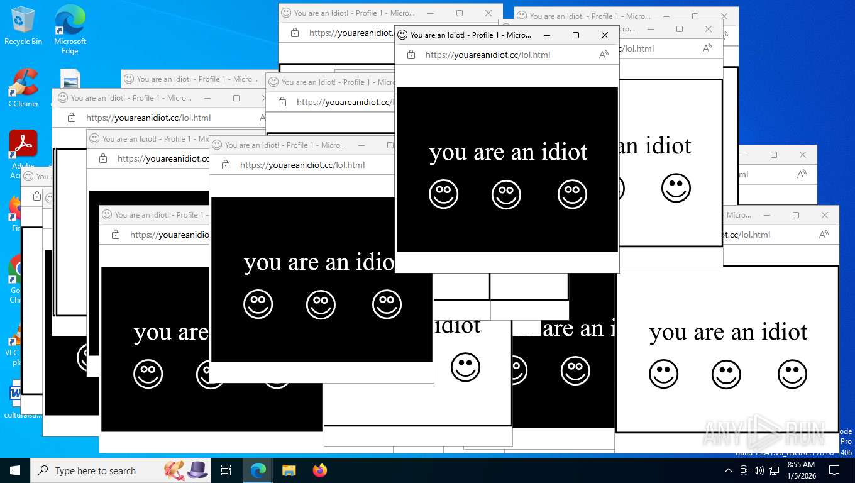Maximize the active front Edge window
Viewport: 855px width, 483px height.
tap(575, 35)
